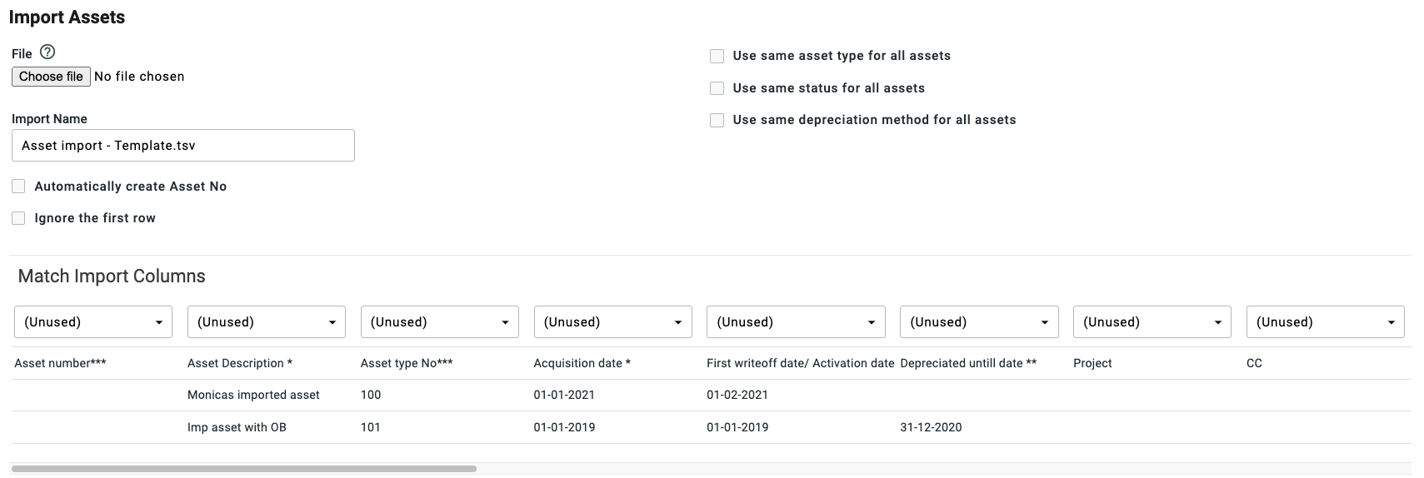
Task: Toggle Use same depreciation method for all assets
Action: [717, 120]
